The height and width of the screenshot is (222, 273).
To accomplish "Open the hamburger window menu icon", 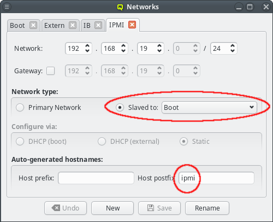I will (x=7, y=7).
